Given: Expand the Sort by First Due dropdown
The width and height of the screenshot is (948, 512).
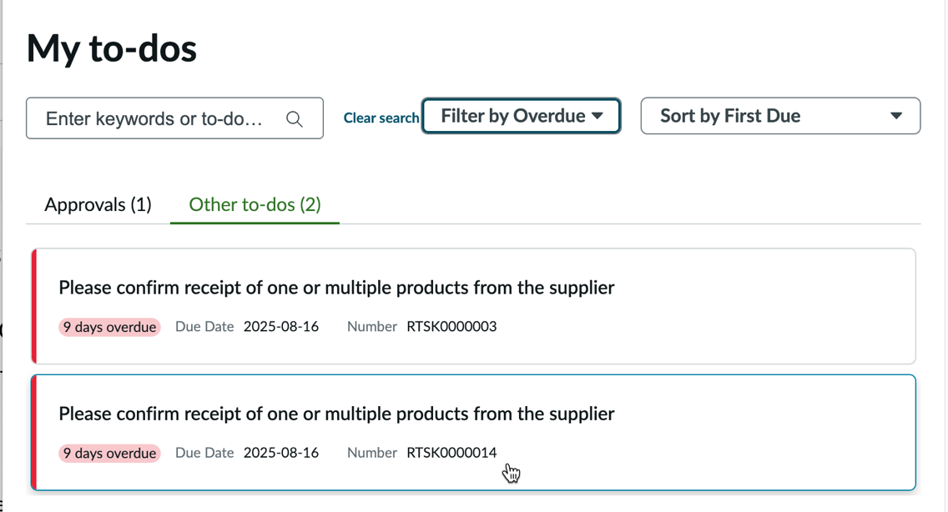Looking at the screenshot, I should click(x=780, y=116).
